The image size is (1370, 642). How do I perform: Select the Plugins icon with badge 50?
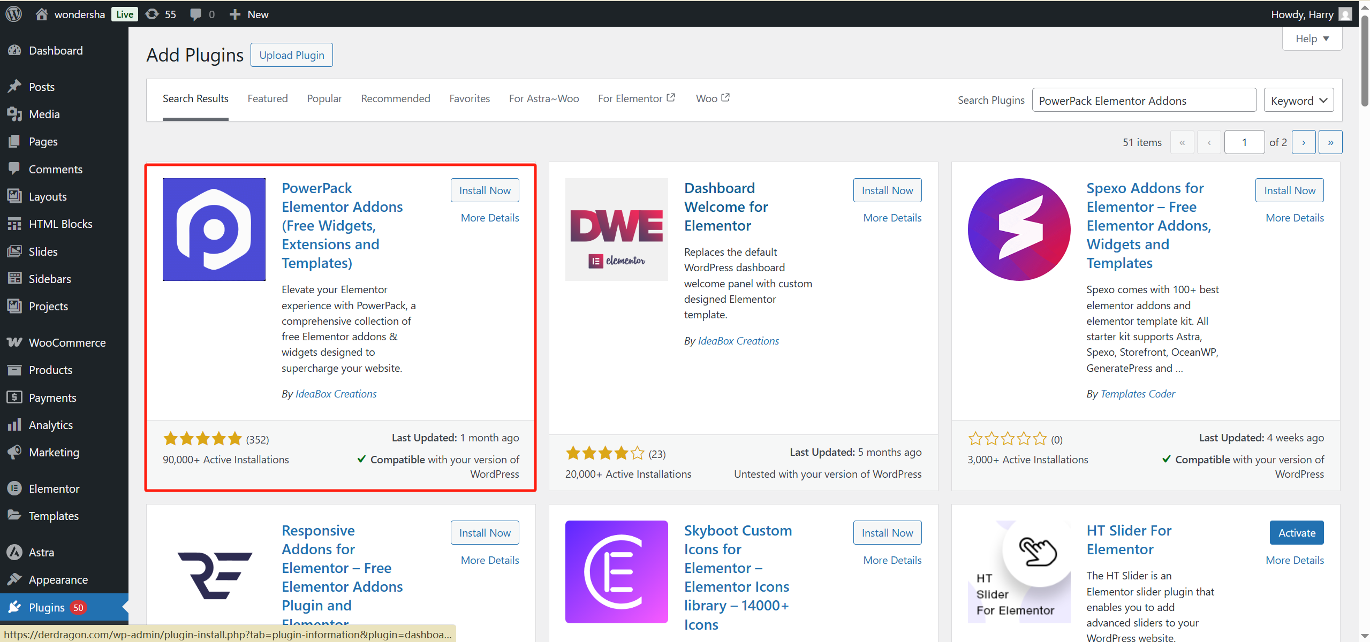point(15,607)
